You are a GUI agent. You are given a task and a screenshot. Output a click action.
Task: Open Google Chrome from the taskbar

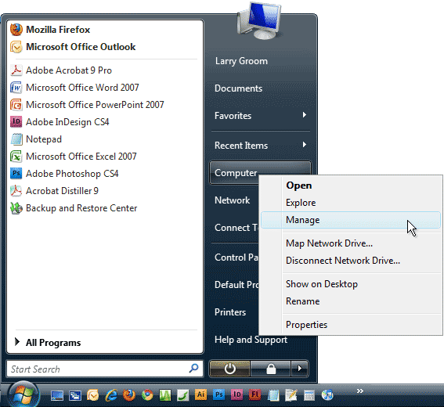coord(147,395)
